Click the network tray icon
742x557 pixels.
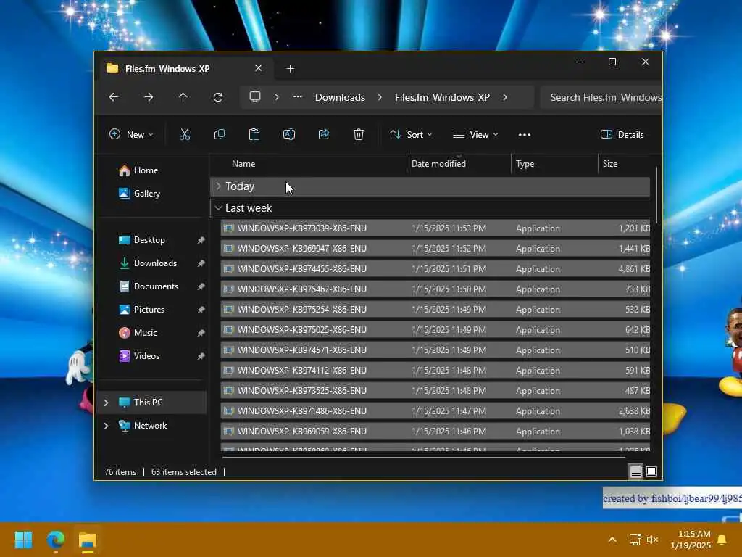(635, 540)
